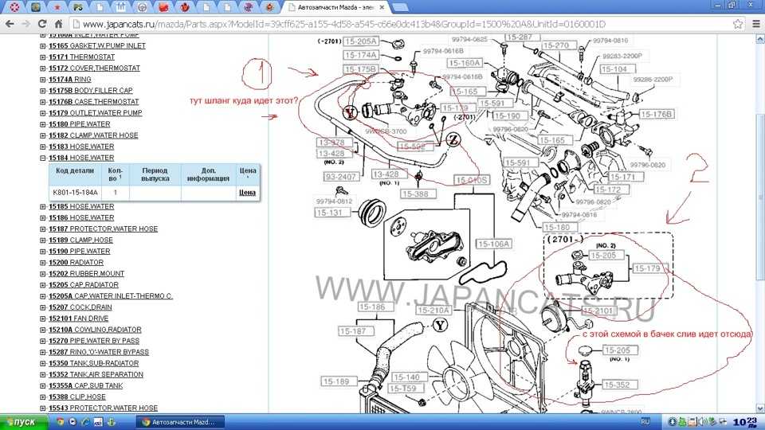Go to the Home page icon
765x430 pixels.
[x=58, y=24]
